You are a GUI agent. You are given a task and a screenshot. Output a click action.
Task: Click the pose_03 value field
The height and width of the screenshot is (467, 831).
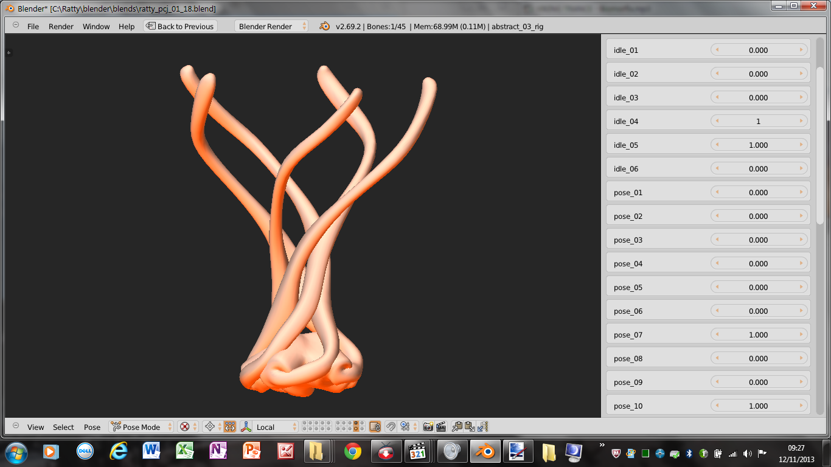tap(759, 240)
